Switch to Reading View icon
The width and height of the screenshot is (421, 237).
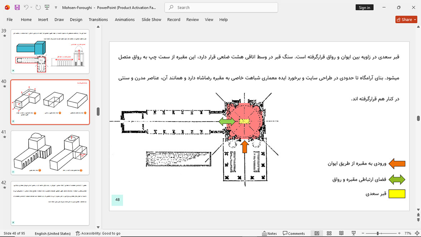[341, 233]
